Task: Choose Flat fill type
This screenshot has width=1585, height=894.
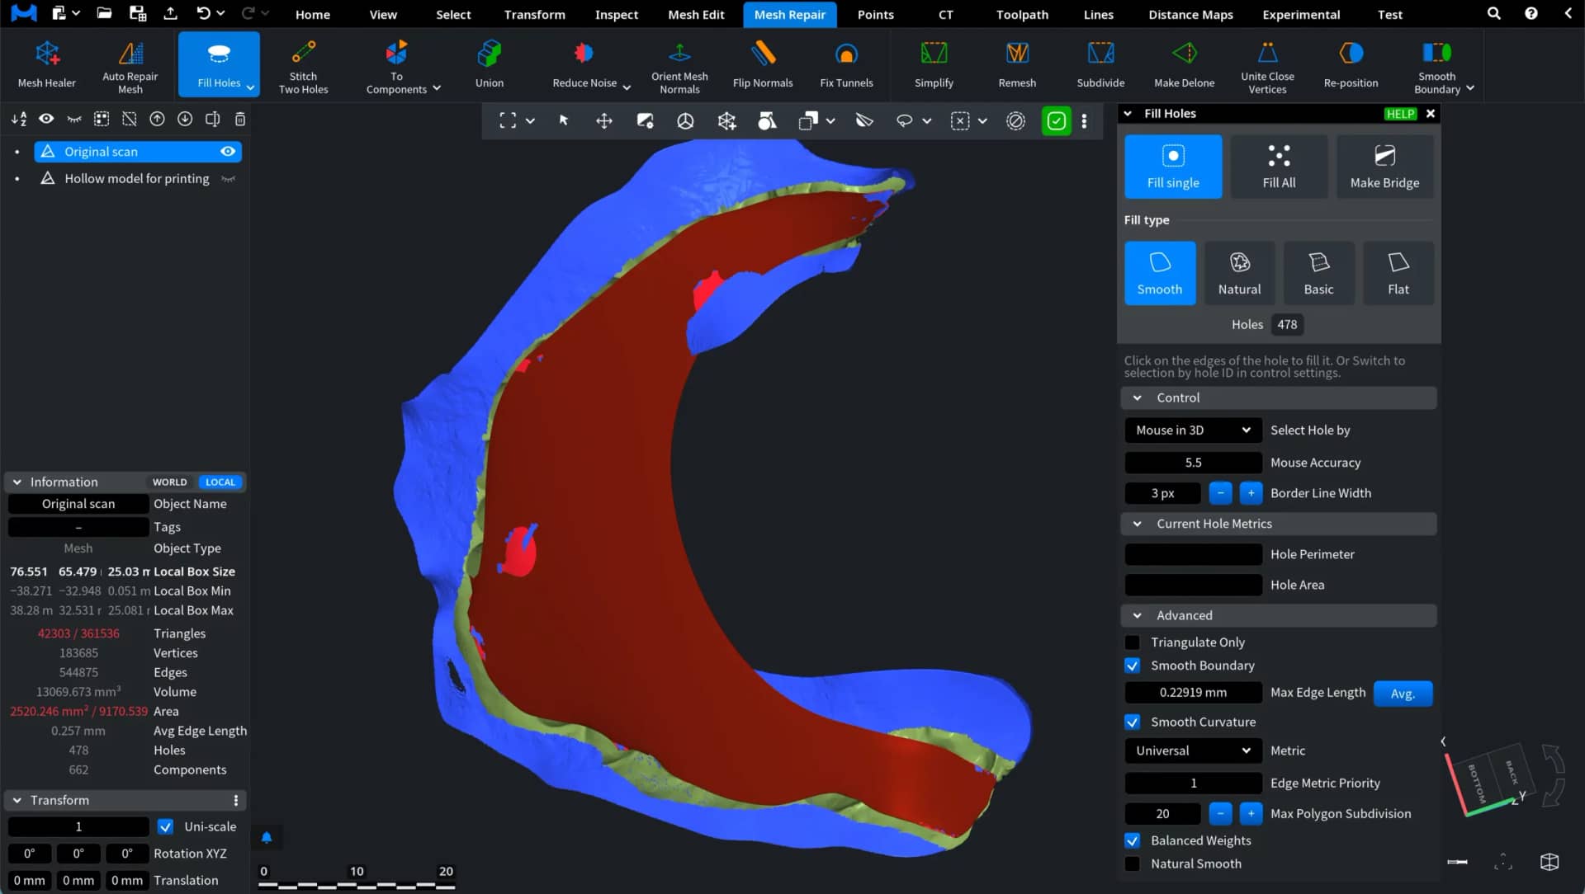Action: tap(1398, 273)
